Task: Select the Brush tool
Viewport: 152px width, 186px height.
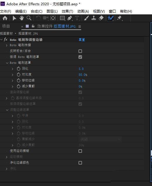Action: (86, 18)
